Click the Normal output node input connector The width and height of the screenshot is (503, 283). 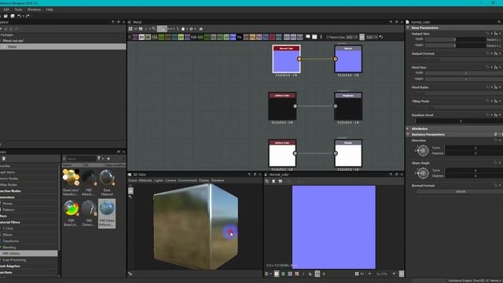pyautogui.click(x=336, y=59)
